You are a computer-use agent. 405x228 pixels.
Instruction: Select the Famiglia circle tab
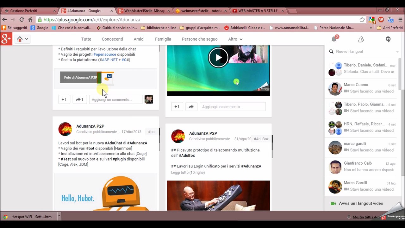point(163,39)
